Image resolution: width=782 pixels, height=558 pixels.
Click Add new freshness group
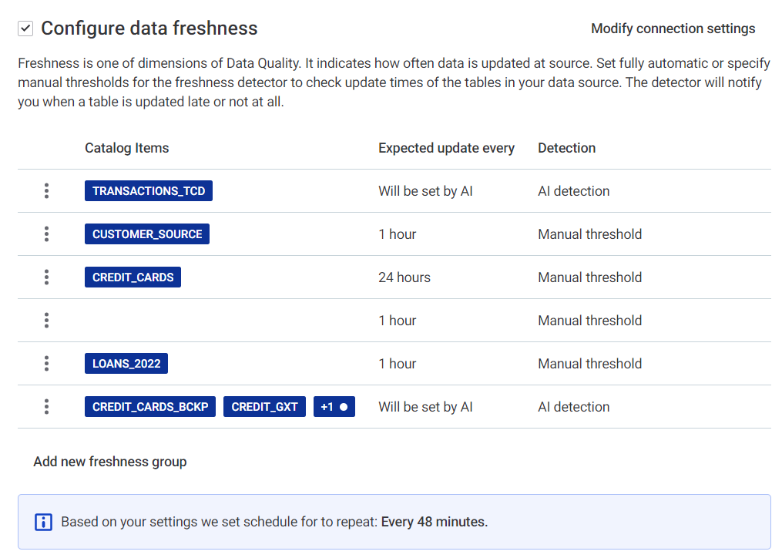[x=109, y=462]
